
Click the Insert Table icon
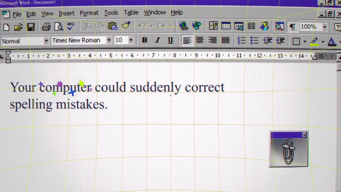tap(226, 26)
